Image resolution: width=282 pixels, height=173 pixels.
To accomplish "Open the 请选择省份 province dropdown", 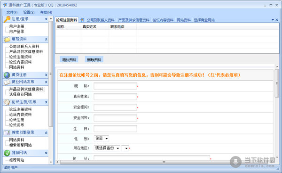I will click(x=107, y=148).
